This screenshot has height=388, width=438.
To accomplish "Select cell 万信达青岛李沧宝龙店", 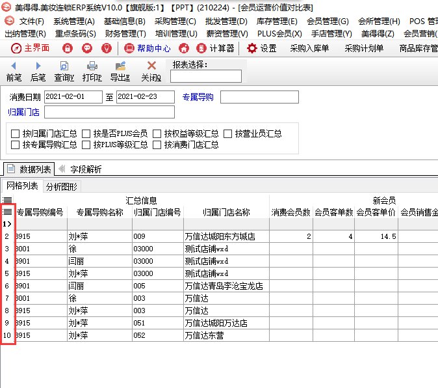I will tap(226, 286).
